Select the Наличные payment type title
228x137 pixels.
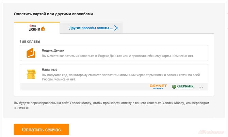pyautogui.click(x=49, y=70)
